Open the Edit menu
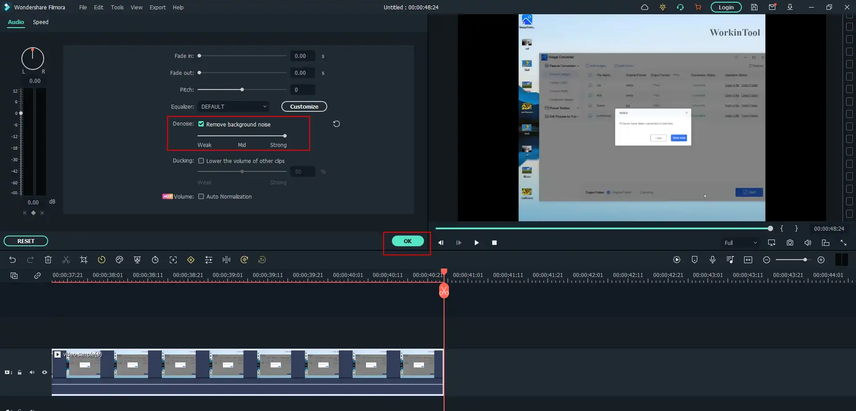Screen dimensions: 856x411 99,7
